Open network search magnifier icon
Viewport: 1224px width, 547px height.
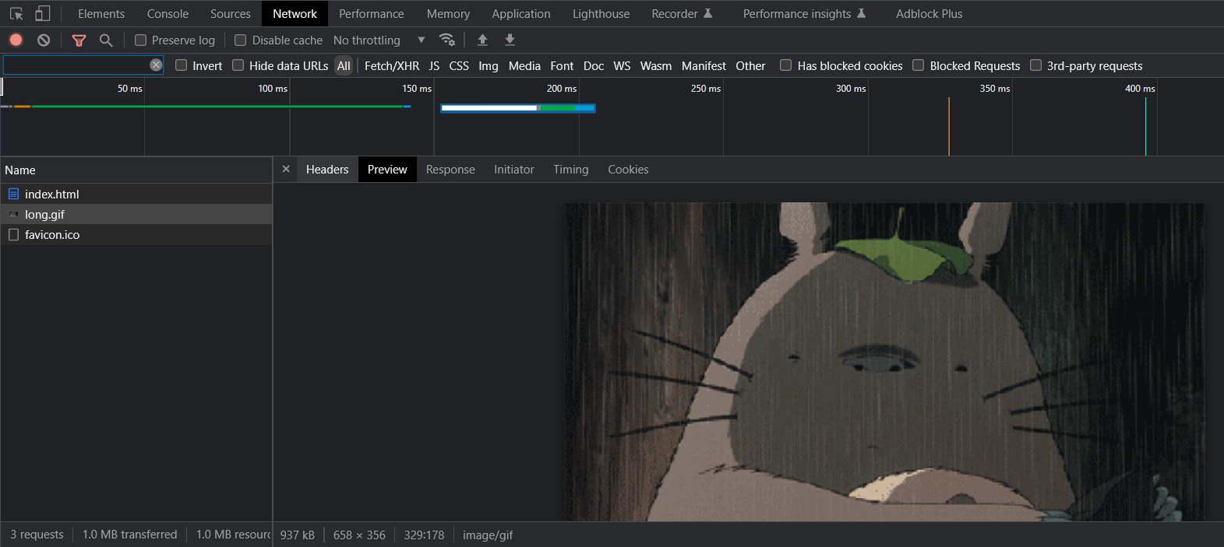pos(106,40)
